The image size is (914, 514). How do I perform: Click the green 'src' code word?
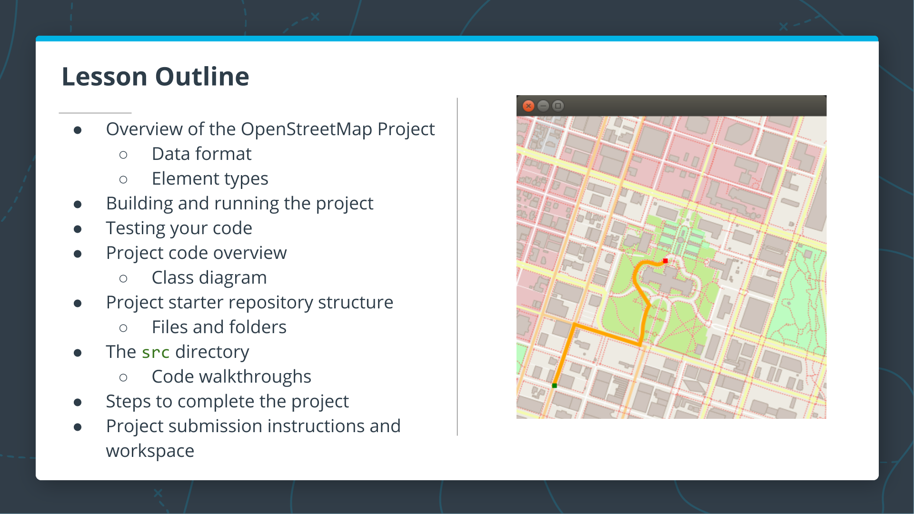(x=156, y=353)
